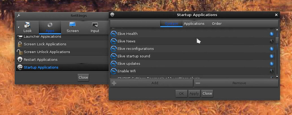
Task: Click the minus icon on Remove button
Action: pos(198,83)
